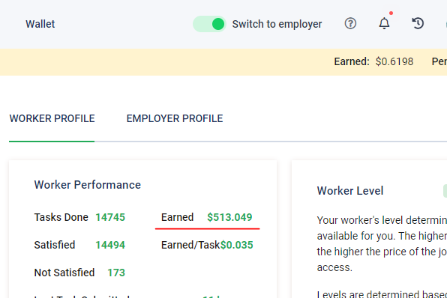Click the Earned $513.049 amount

pos(229,217)
